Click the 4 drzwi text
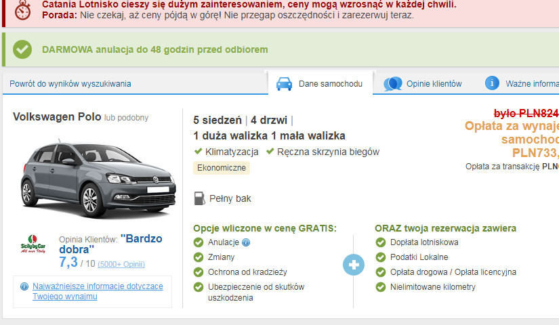Screen dimensions: 559x325 (269, 120)
